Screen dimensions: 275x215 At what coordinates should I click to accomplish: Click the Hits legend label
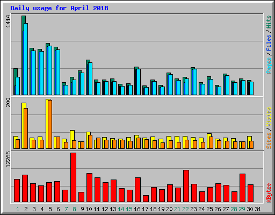(269, 22)
